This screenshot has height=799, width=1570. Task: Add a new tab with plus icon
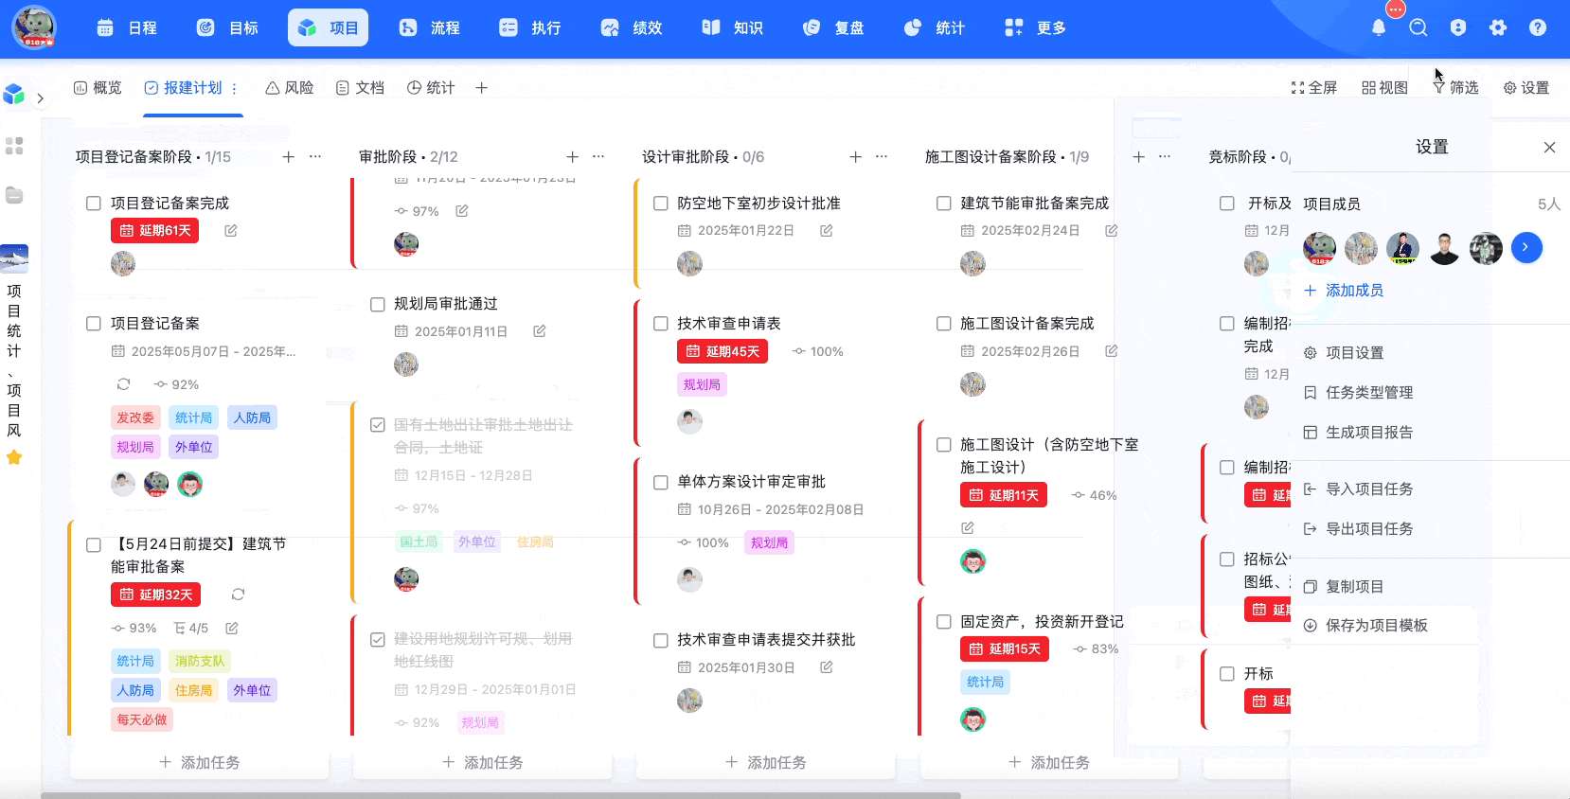tap(482, 88)
